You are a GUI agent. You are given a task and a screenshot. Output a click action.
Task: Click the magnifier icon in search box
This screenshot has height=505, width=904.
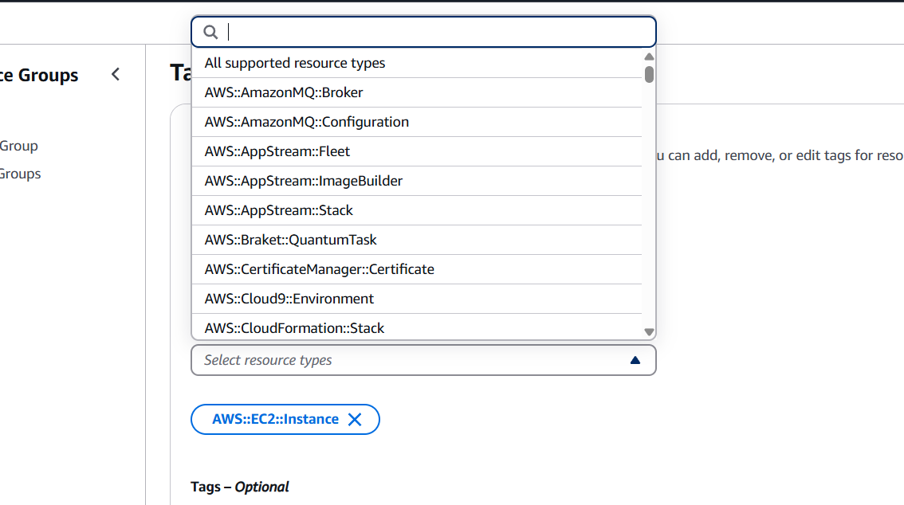pyautogui.click(x=210, y=32)
